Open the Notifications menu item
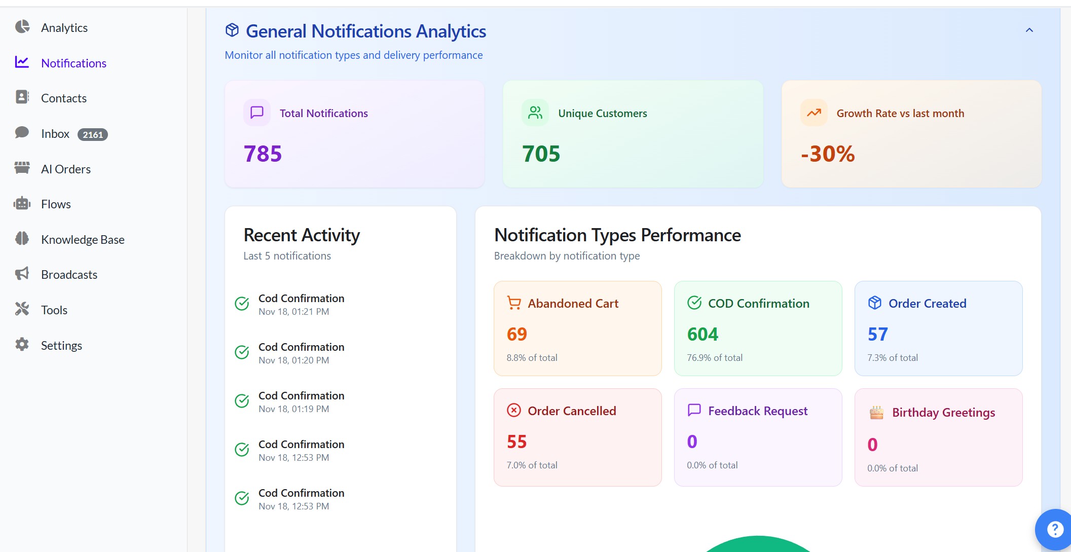The width and height of the screenshot is (1071, 552). pyautogui.click(x=73, y=63)
